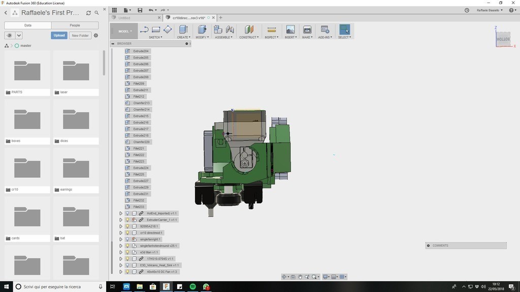The image size is (520, 292).
Task: Open the data panel view options dropdown arrow
Action: [x=19, y=35]
